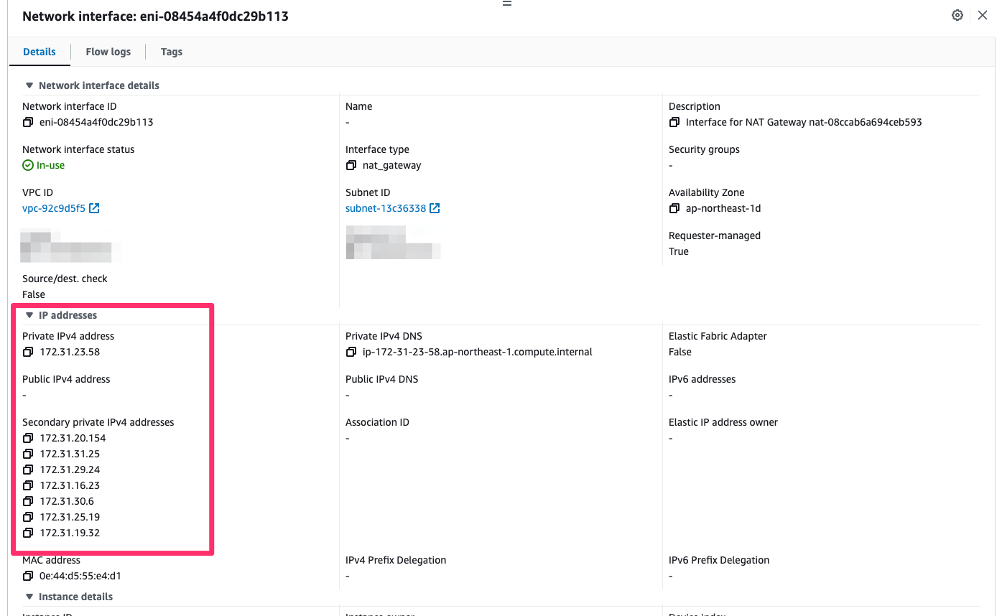This screenshot has height=616, width=1002.
Task: Copy the MAC address 0e:44:d5:55:e4:d1
Action: 27,575
